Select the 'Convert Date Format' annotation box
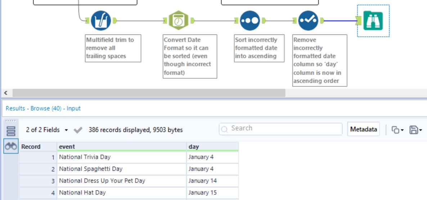 point(190,56)
